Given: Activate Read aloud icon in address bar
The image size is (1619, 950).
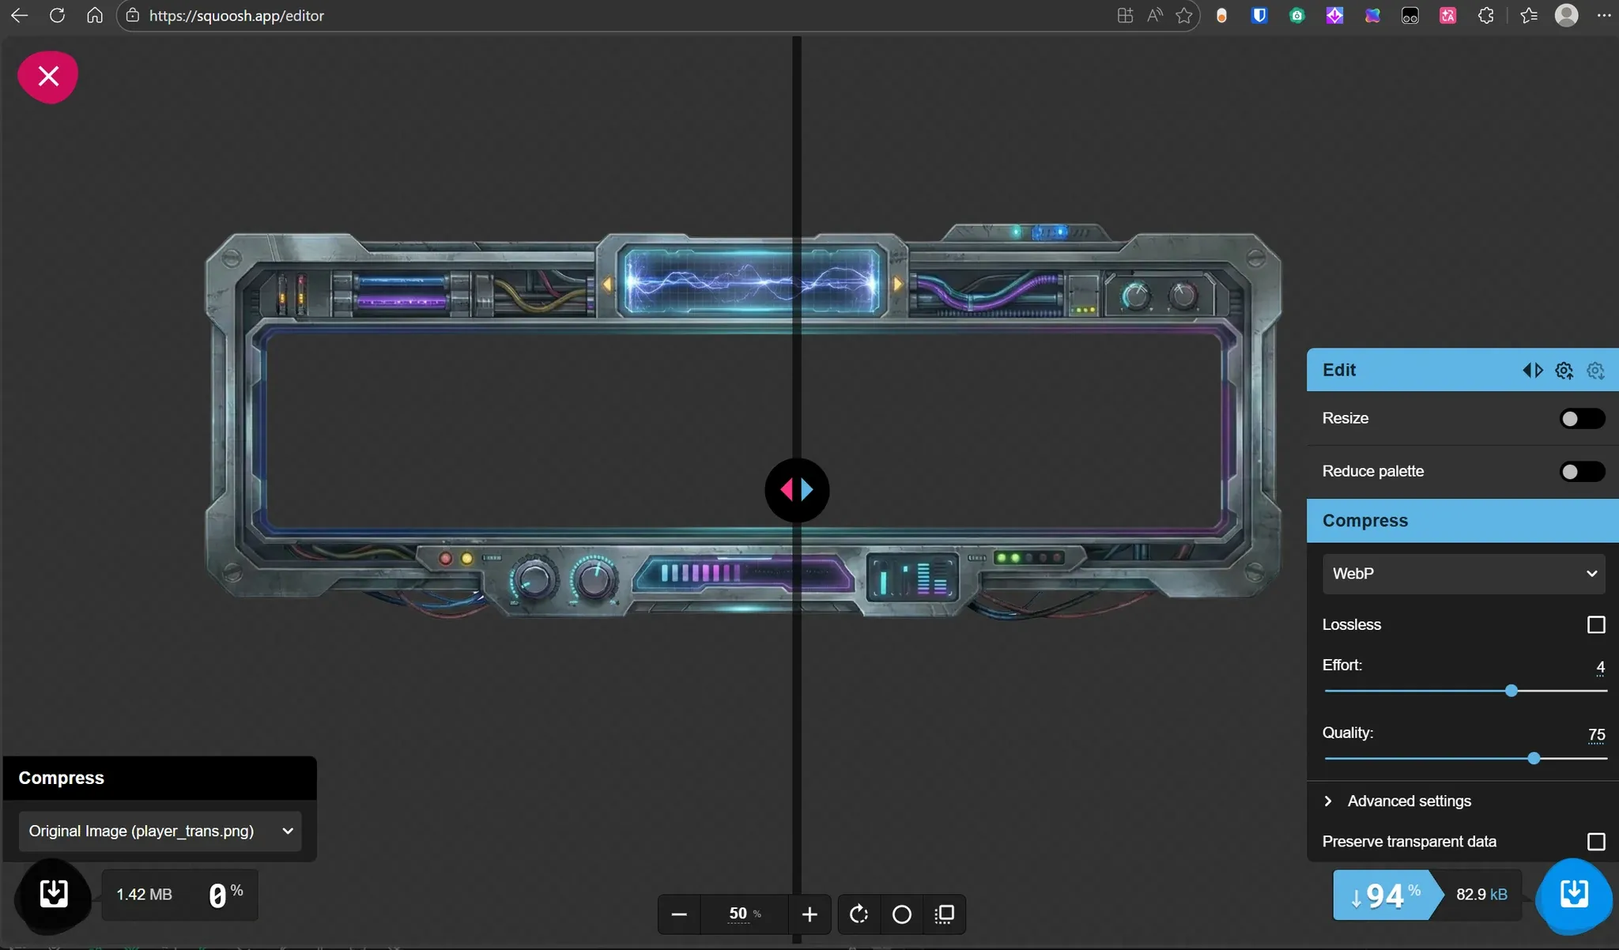Looking at the screenshot, I should click(x=1155, y=15).
